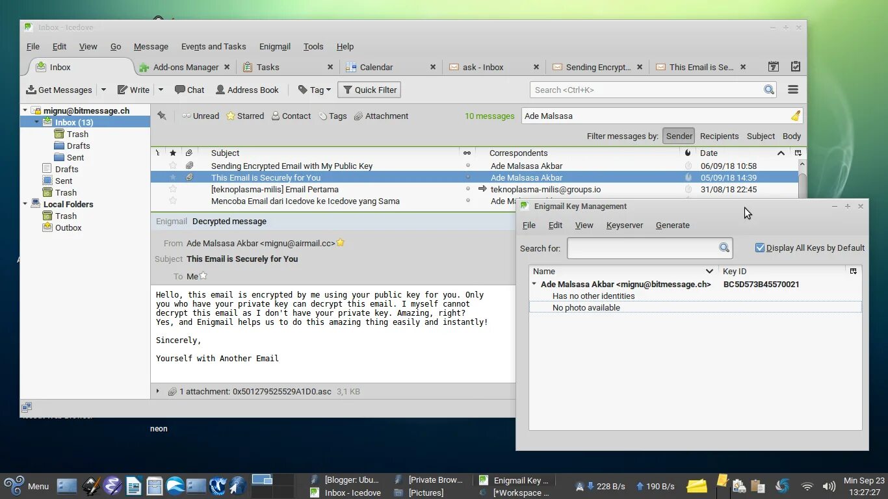Click the yellow folder icon in system tray
This screenshot has height=499, width=888.
[x=697, y=486]
